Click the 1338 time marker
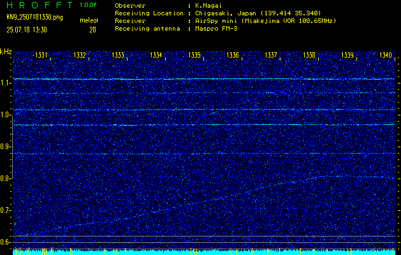 309,55
